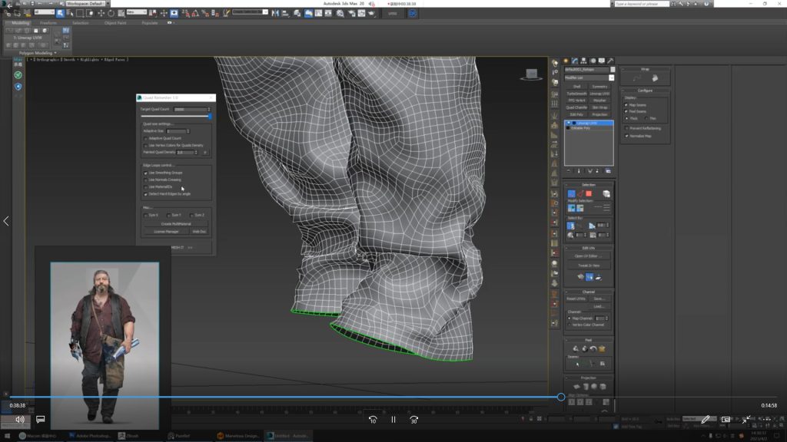This screenshot has height=442, width=787.
Task: Open the Modifier List dropdown
Action: [589, 78]
